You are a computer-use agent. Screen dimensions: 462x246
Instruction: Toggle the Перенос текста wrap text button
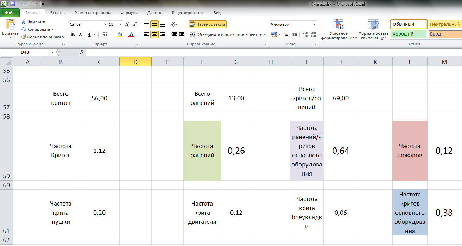coord(207,24)
